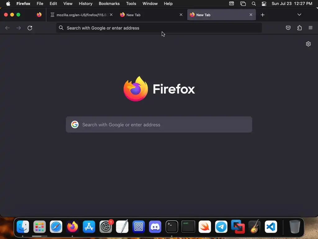Open the Window menu

tap(150, 3)
